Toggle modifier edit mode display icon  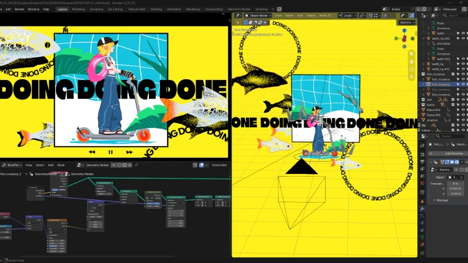(447, 162)
